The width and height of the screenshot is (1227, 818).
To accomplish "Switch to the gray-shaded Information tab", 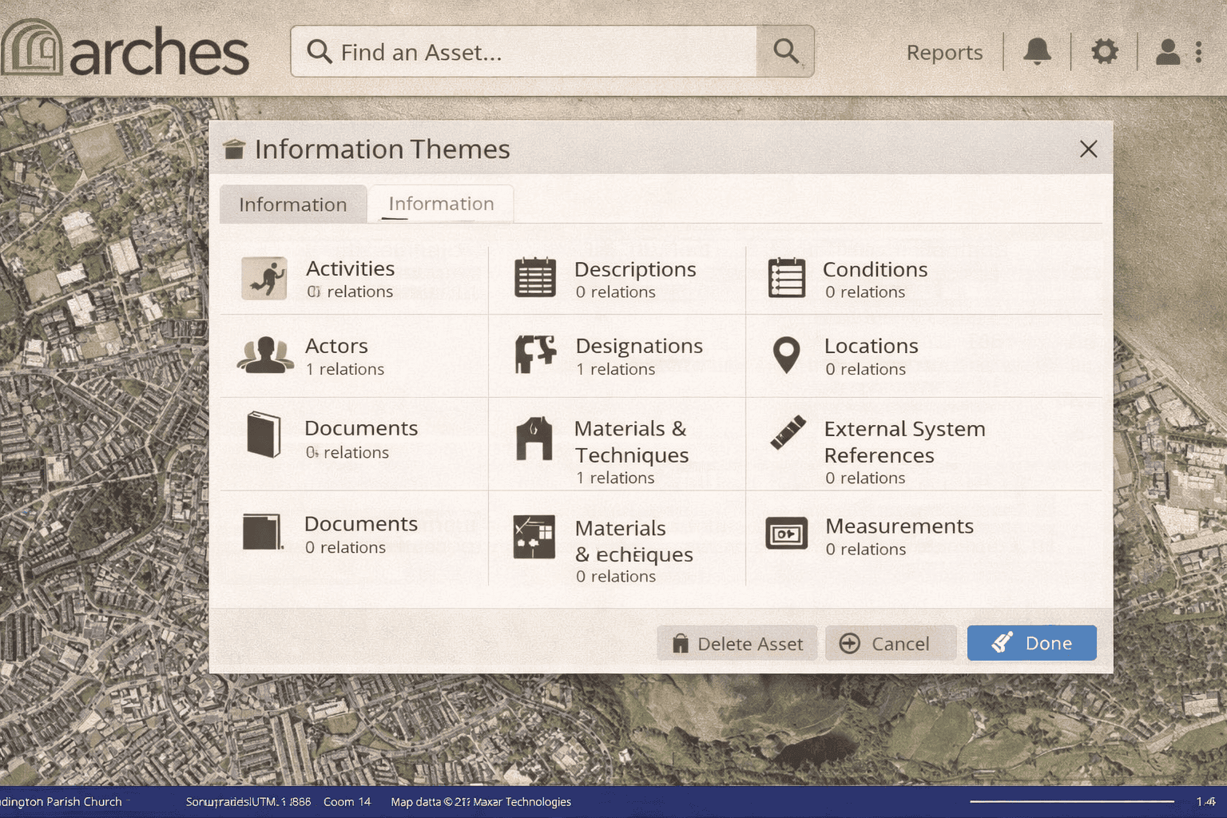I will (292, 204).
